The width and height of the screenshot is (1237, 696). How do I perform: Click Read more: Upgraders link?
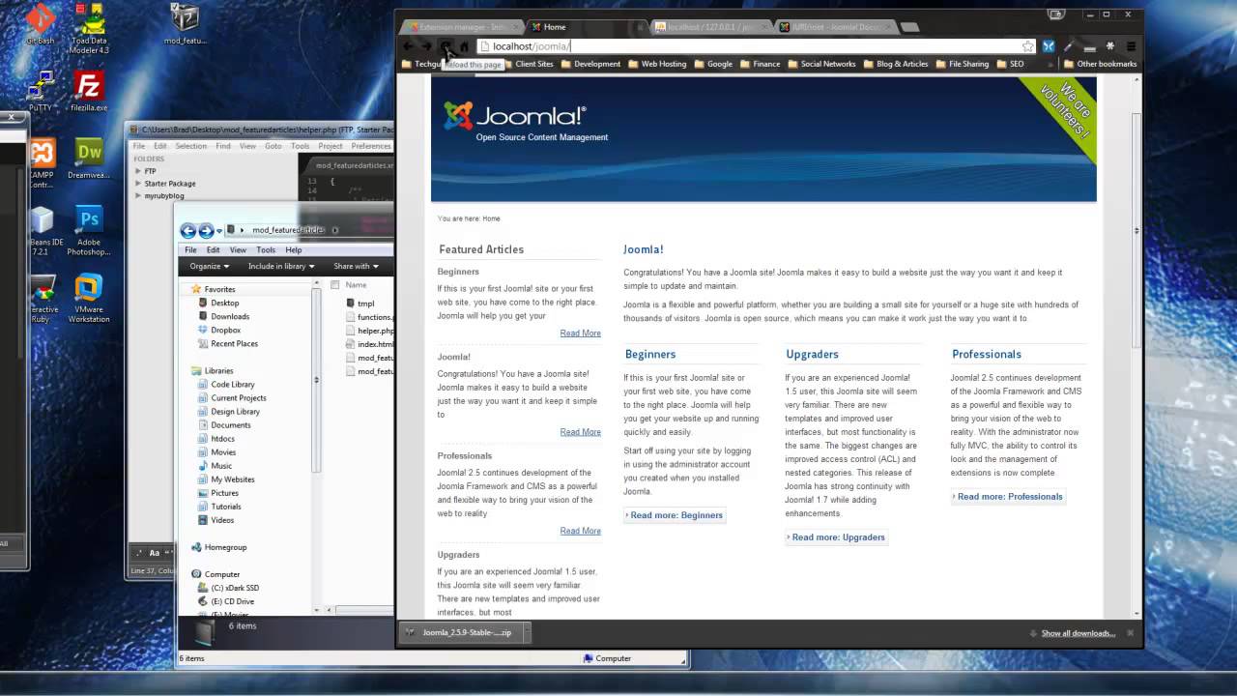pos(838,537)
